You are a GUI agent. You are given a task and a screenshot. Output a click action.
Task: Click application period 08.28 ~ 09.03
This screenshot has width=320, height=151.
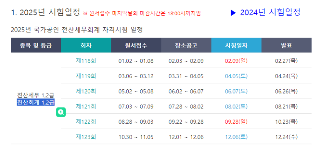pyautogui.click(x=136, y=122)
